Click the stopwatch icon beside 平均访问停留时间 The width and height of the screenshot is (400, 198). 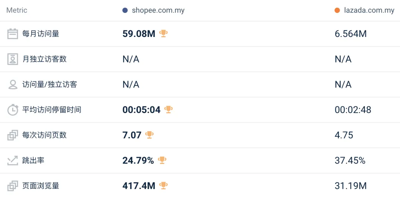pyautogui.click(x=13, y=110)
